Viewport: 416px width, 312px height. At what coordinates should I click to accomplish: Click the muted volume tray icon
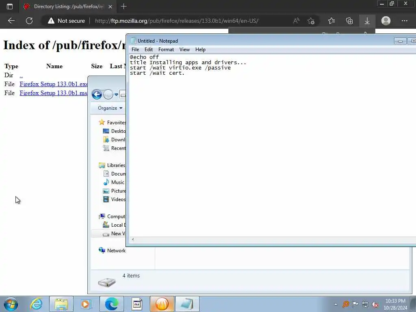[375, 304]
